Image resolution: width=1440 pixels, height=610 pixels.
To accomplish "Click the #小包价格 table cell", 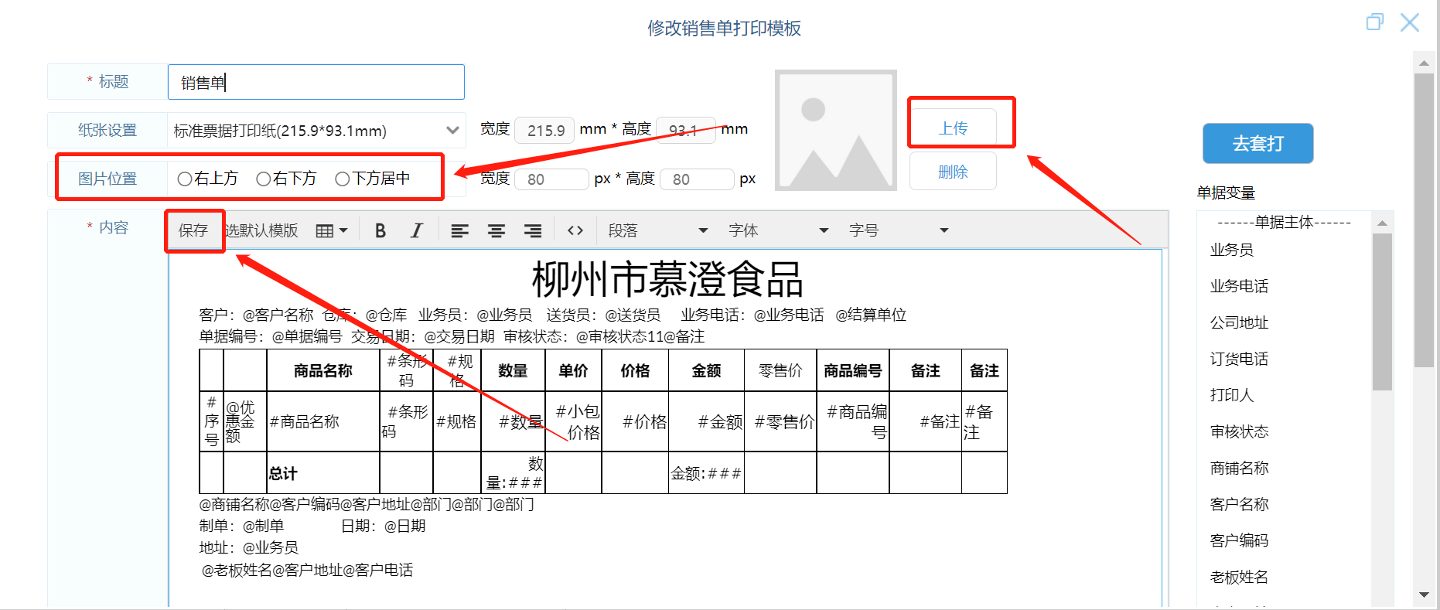I will coord(573,422).
